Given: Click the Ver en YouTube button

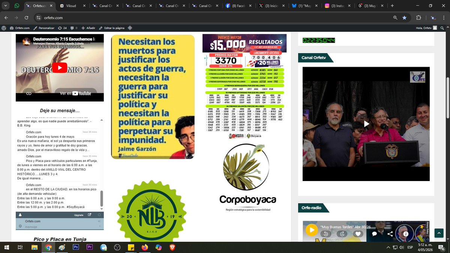Looking at the screenshot, I should tap(76, 93).
